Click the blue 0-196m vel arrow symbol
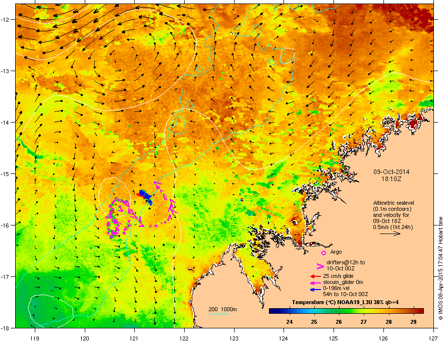The width and height of the screenshot is (444, 343). (315, 289)
